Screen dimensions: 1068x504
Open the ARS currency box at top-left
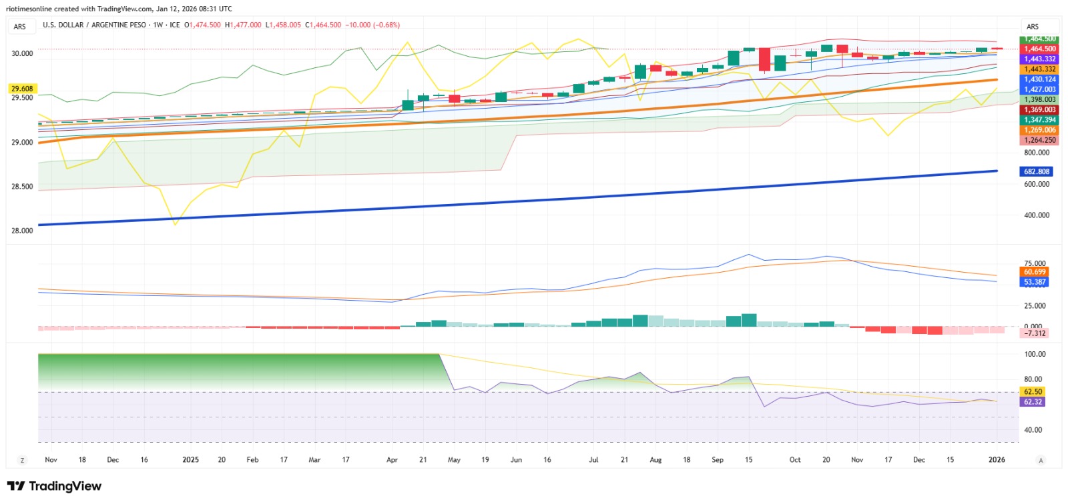click(20, 26)
